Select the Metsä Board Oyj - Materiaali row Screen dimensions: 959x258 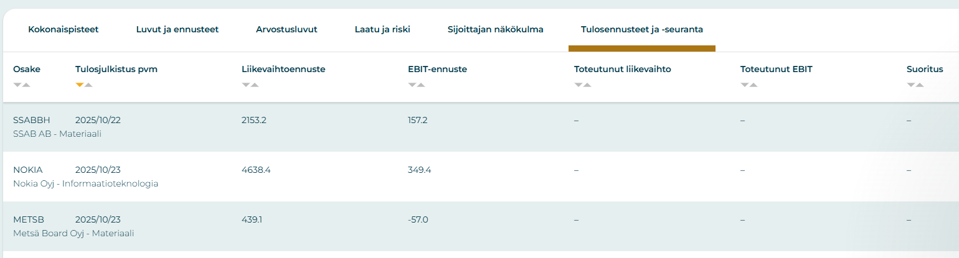click(73, 233)
